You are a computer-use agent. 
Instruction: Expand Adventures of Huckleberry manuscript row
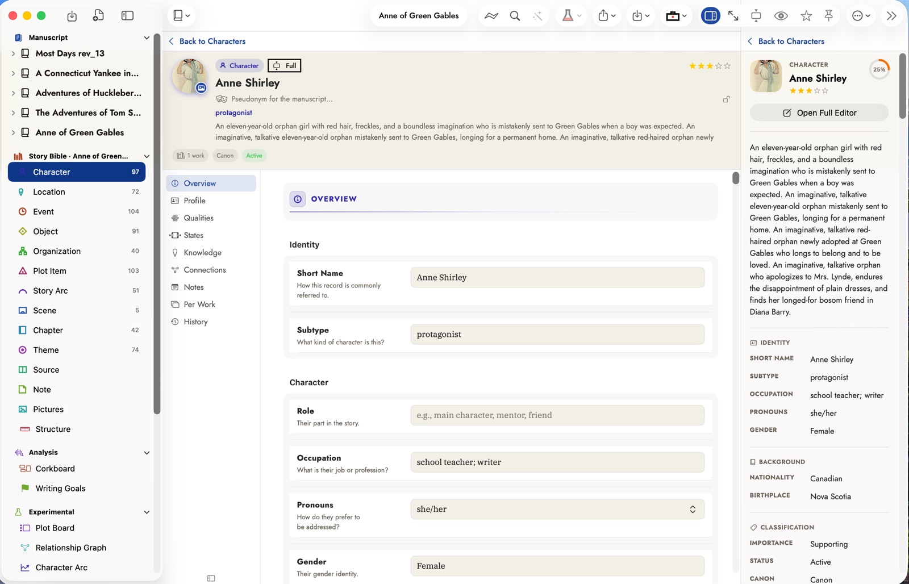click(x=13, y=93)
